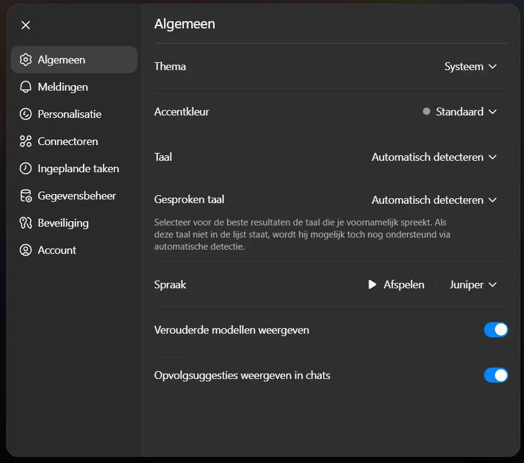Open the Taal language dropdown
Image resolution: width=524 pixels, height=463 pixels.
(434, 157)
